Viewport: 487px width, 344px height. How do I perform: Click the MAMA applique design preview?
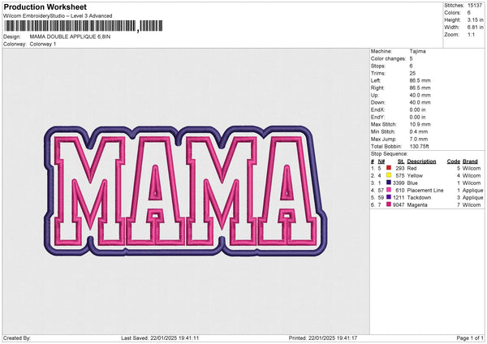pos(185,191)
